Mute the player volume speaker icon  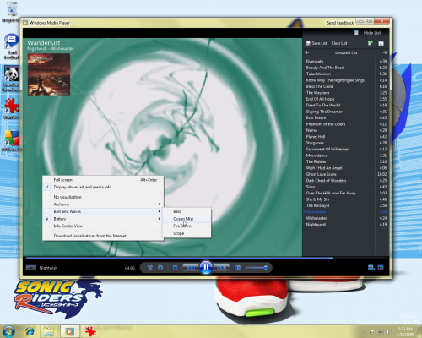(x=238, y=268)
